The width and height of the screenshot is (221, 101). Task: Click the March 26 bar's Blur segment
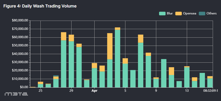click(x=48, y=86)
